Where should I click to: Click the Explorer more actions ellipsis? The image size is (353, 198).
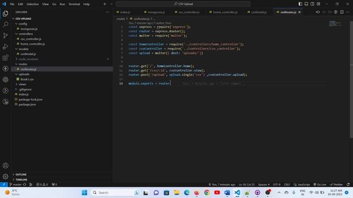click(x=108, y=12)
